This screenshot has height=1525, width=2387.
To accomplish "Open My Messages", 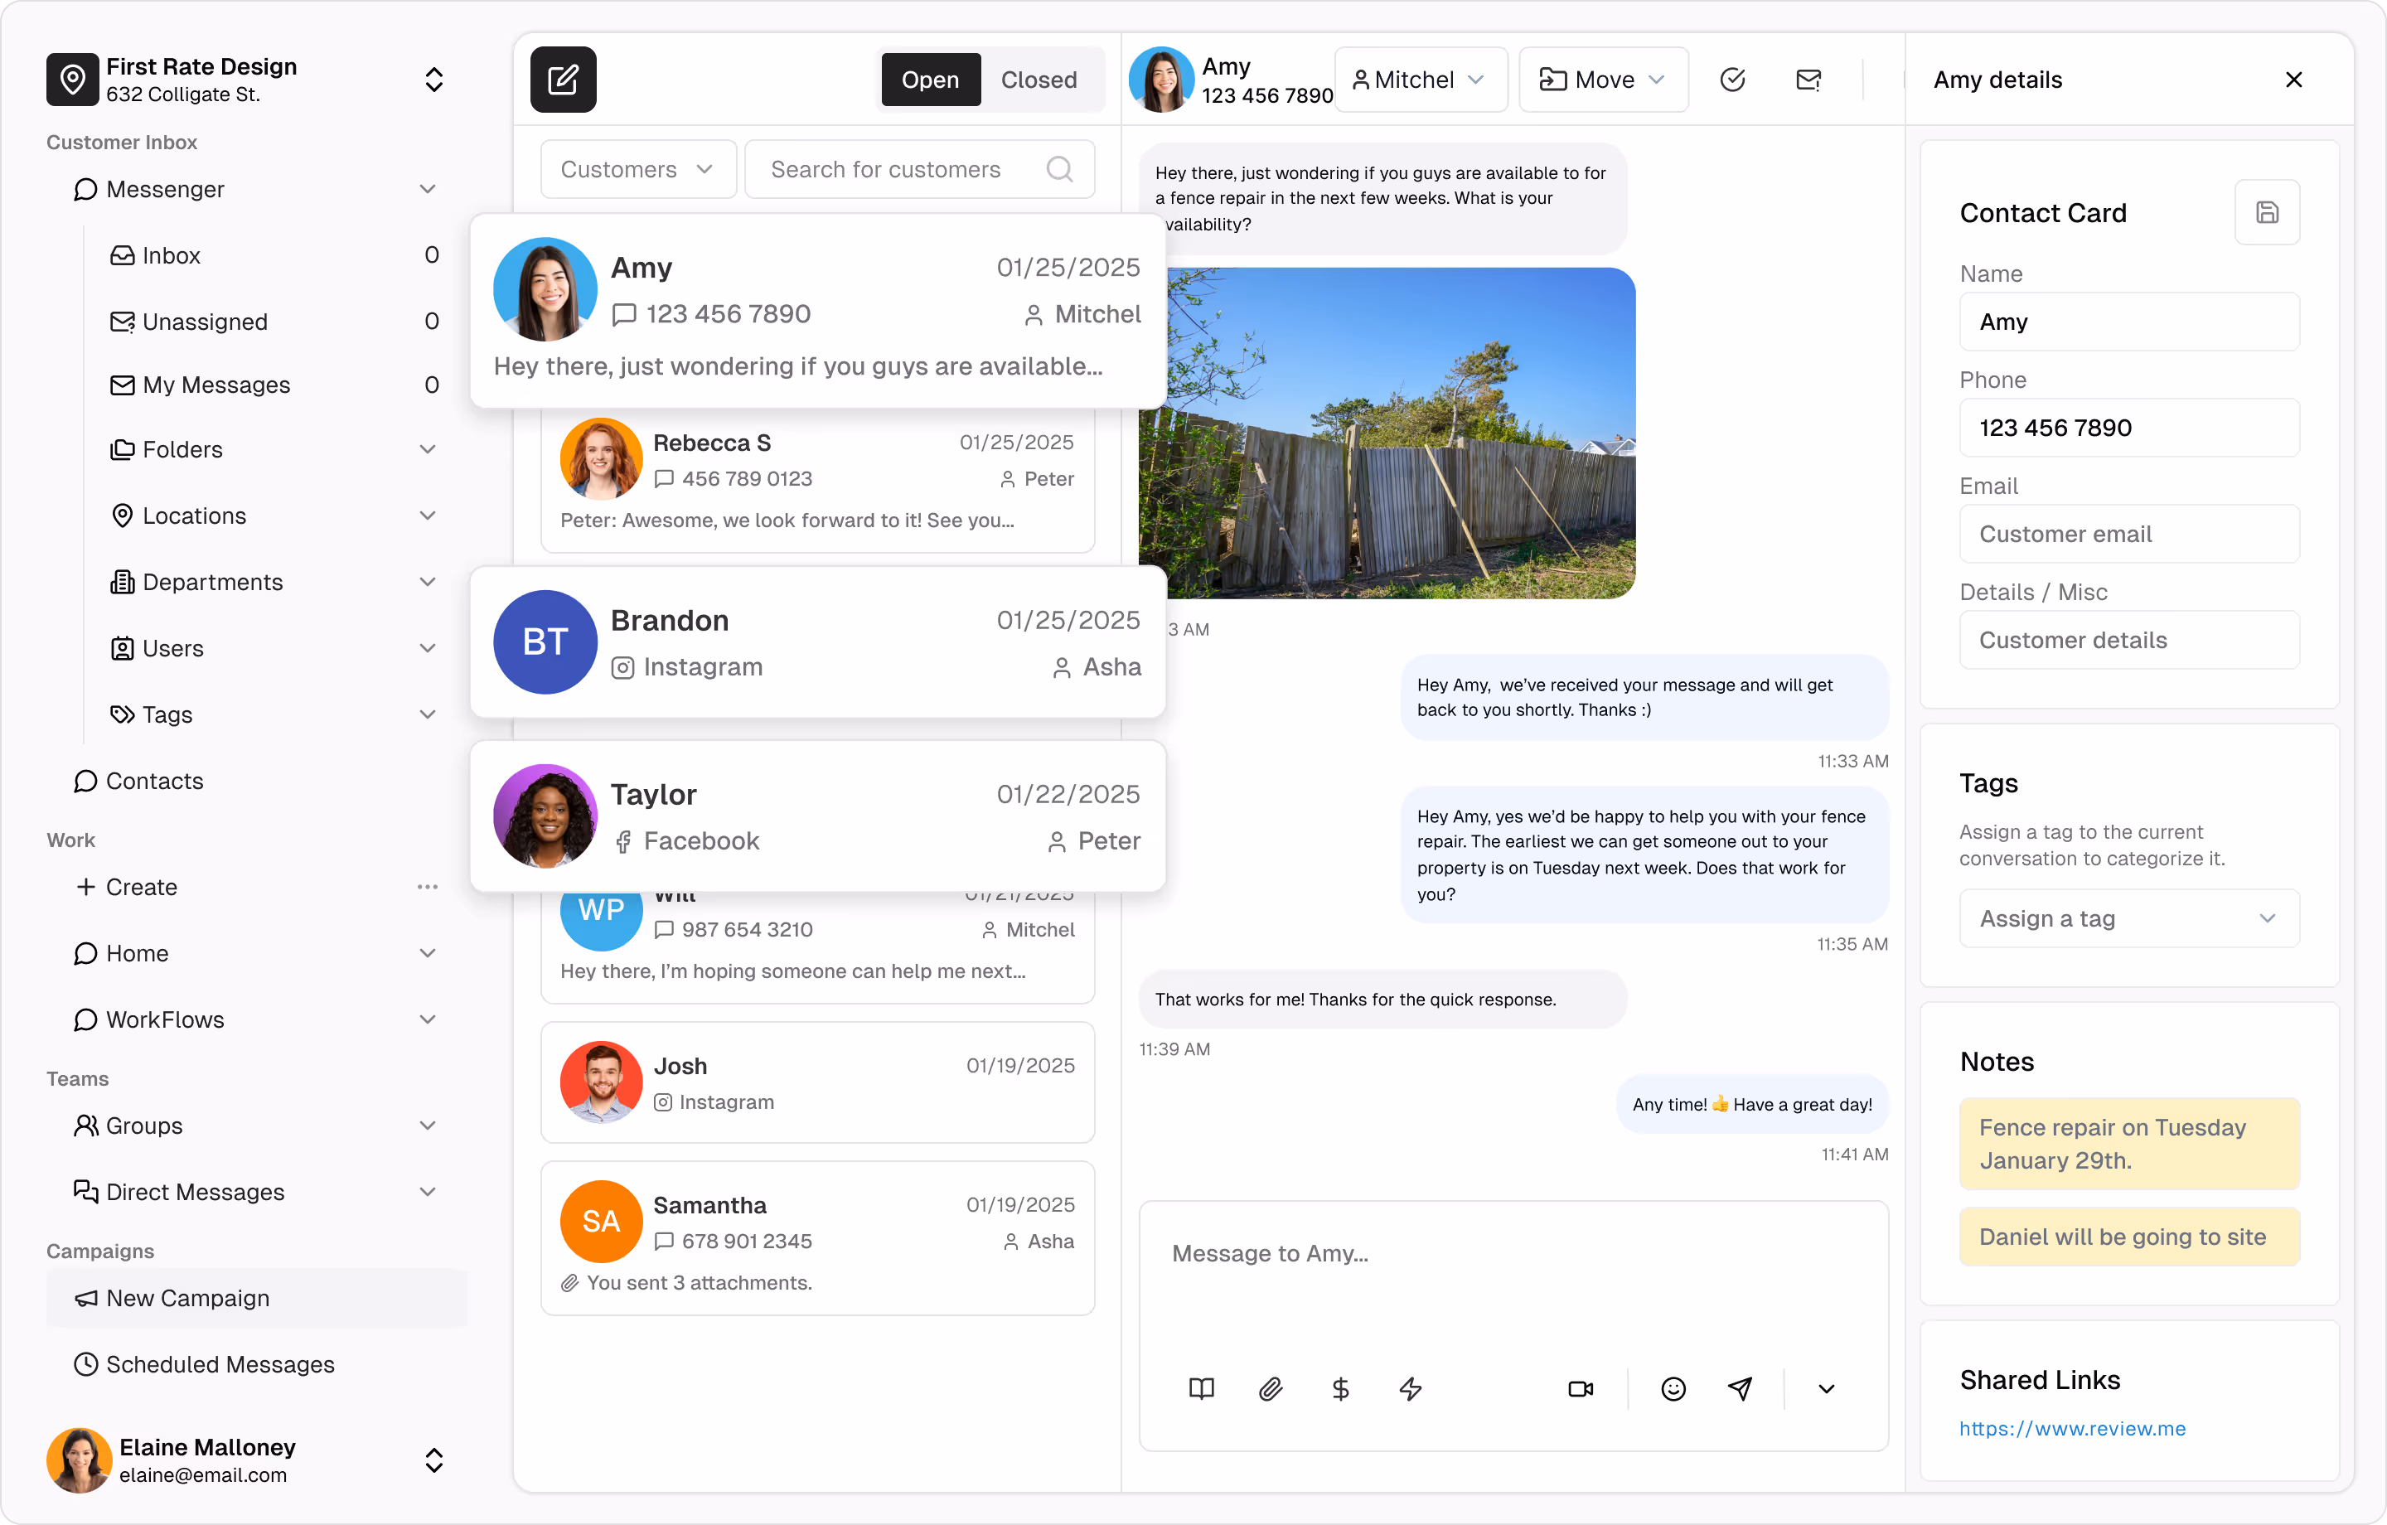I will pos(273,385).
